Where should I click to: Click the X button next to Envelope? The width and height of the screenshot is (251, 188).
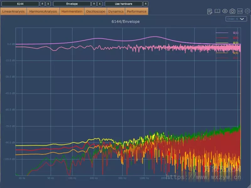pyautogui.click(x=99, y=4)
